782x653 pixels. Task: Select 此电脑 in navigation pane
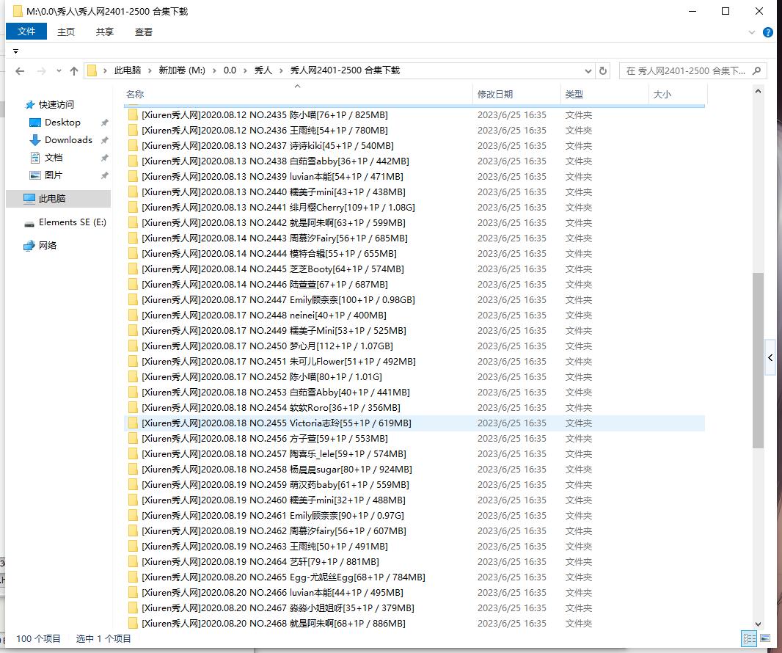[x=59, y=199]
